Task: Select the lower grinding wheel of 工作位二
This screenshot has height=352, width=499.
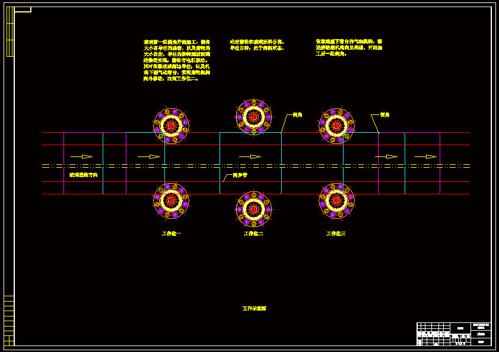Action: [x=253, y=209]
